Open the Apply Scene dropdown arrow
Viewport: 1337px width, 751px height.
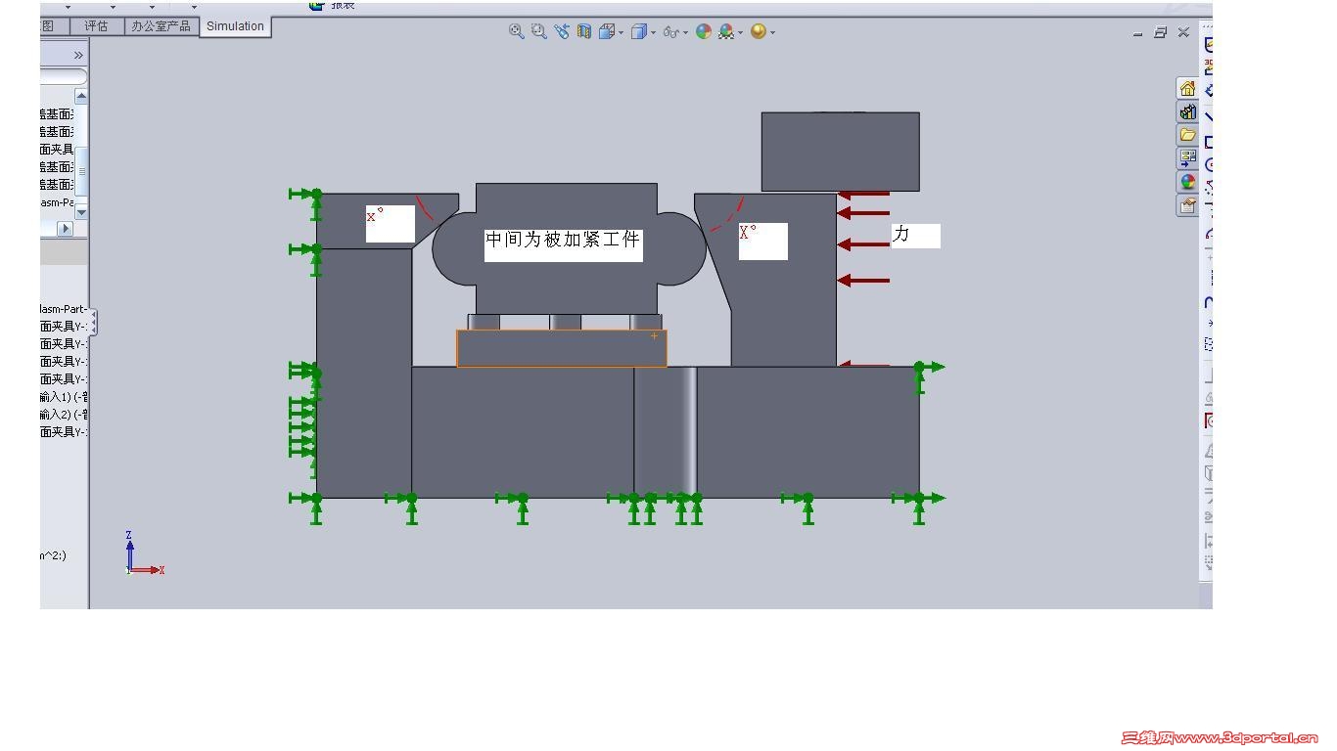(x=741, y=32)
